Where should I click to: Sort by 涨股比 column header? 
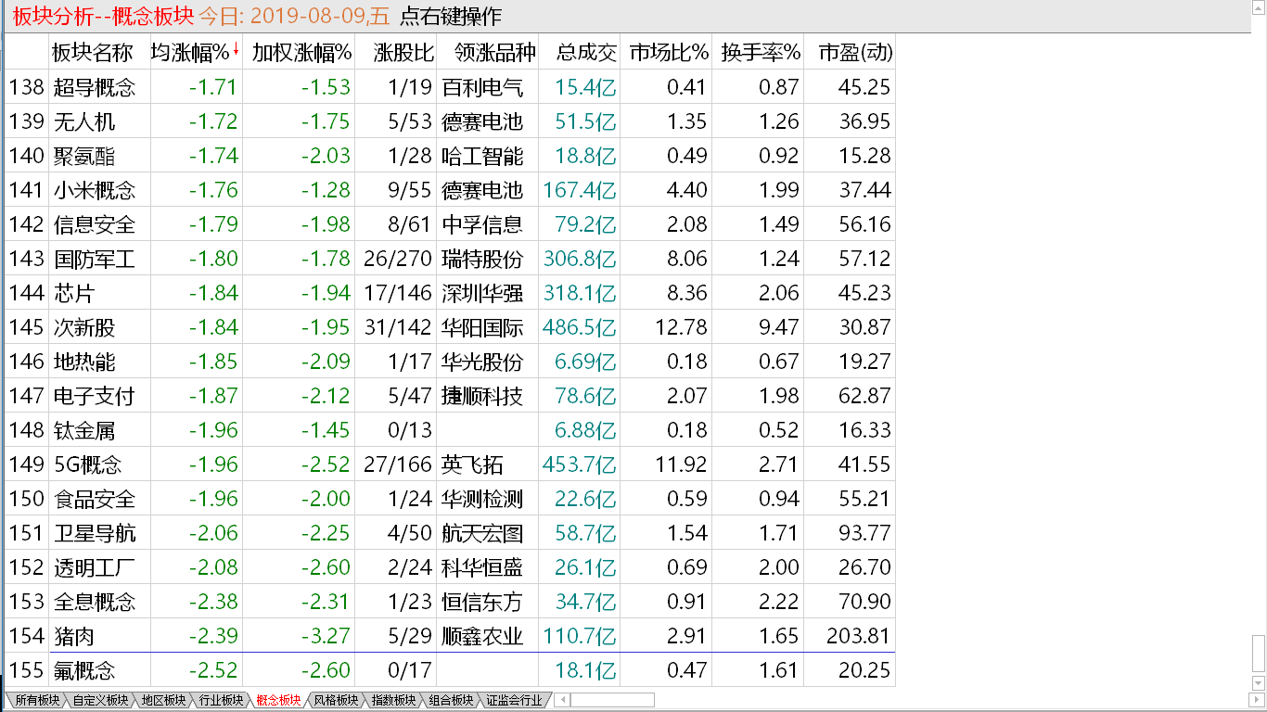point(403,53)
